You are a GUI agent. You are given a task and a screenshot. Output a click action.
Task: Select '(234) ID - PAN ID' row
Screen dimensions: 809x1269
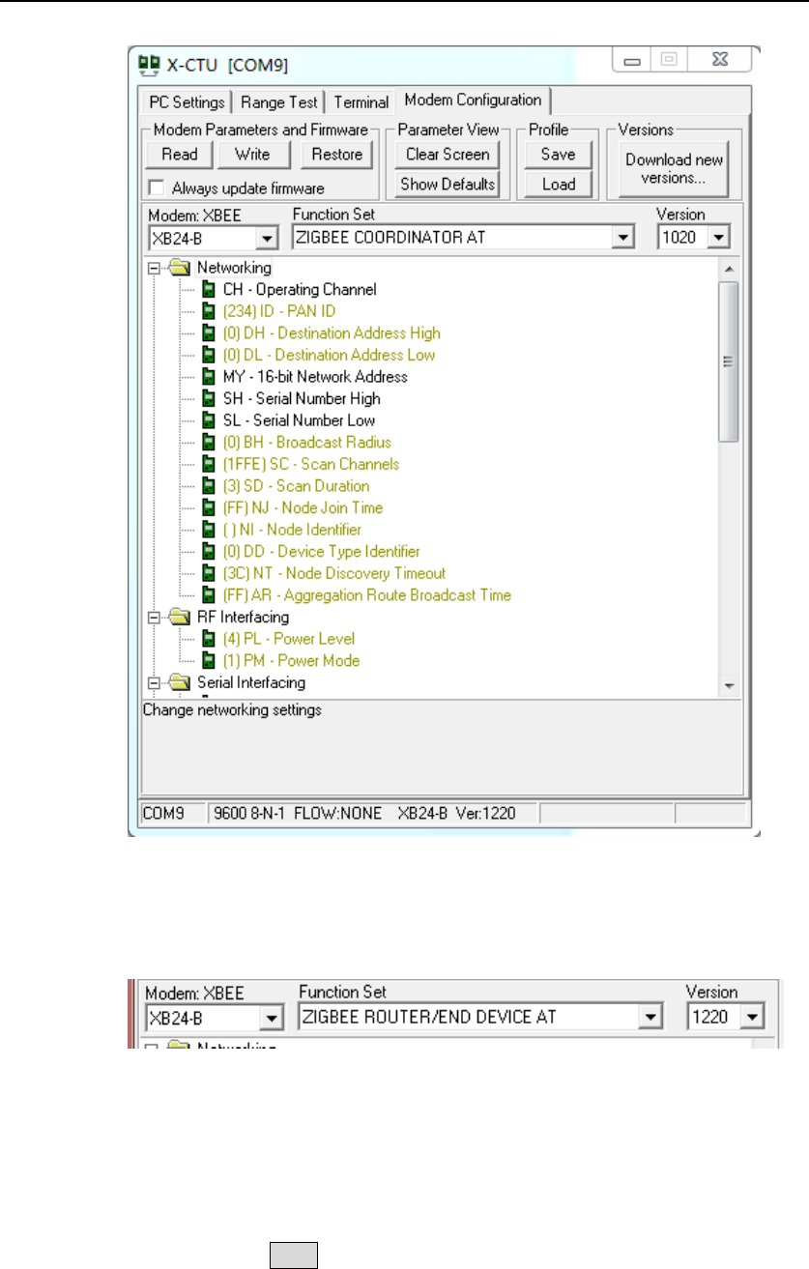(280, 311)
